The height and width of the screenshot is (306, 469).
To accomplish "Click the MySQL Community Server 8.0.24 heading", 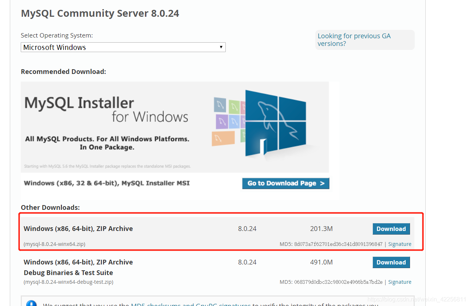I will tap(100, 13).
